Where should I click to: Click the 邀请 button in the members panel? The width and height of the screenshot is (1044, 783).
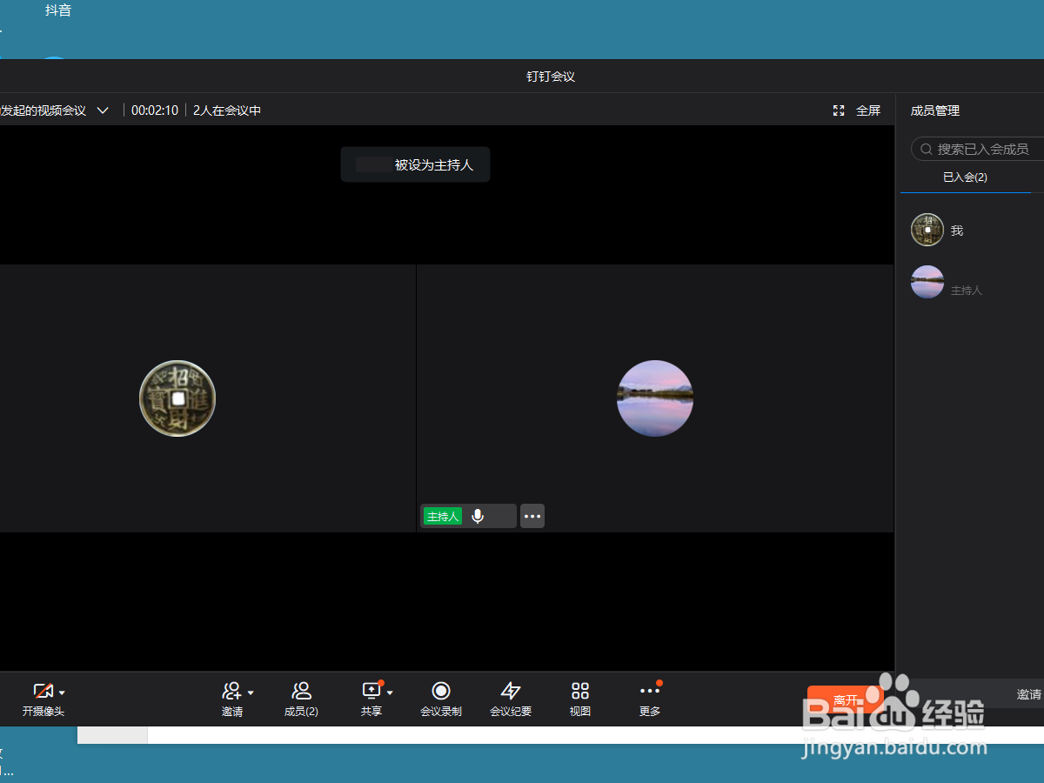(1029, 694)
